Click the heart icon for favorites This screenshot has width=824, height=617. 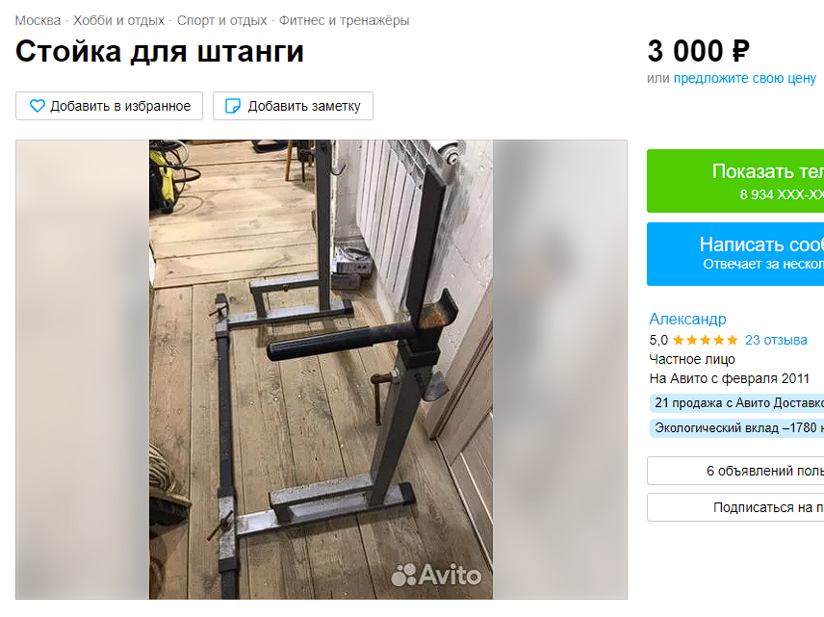[x=38, y=106]
